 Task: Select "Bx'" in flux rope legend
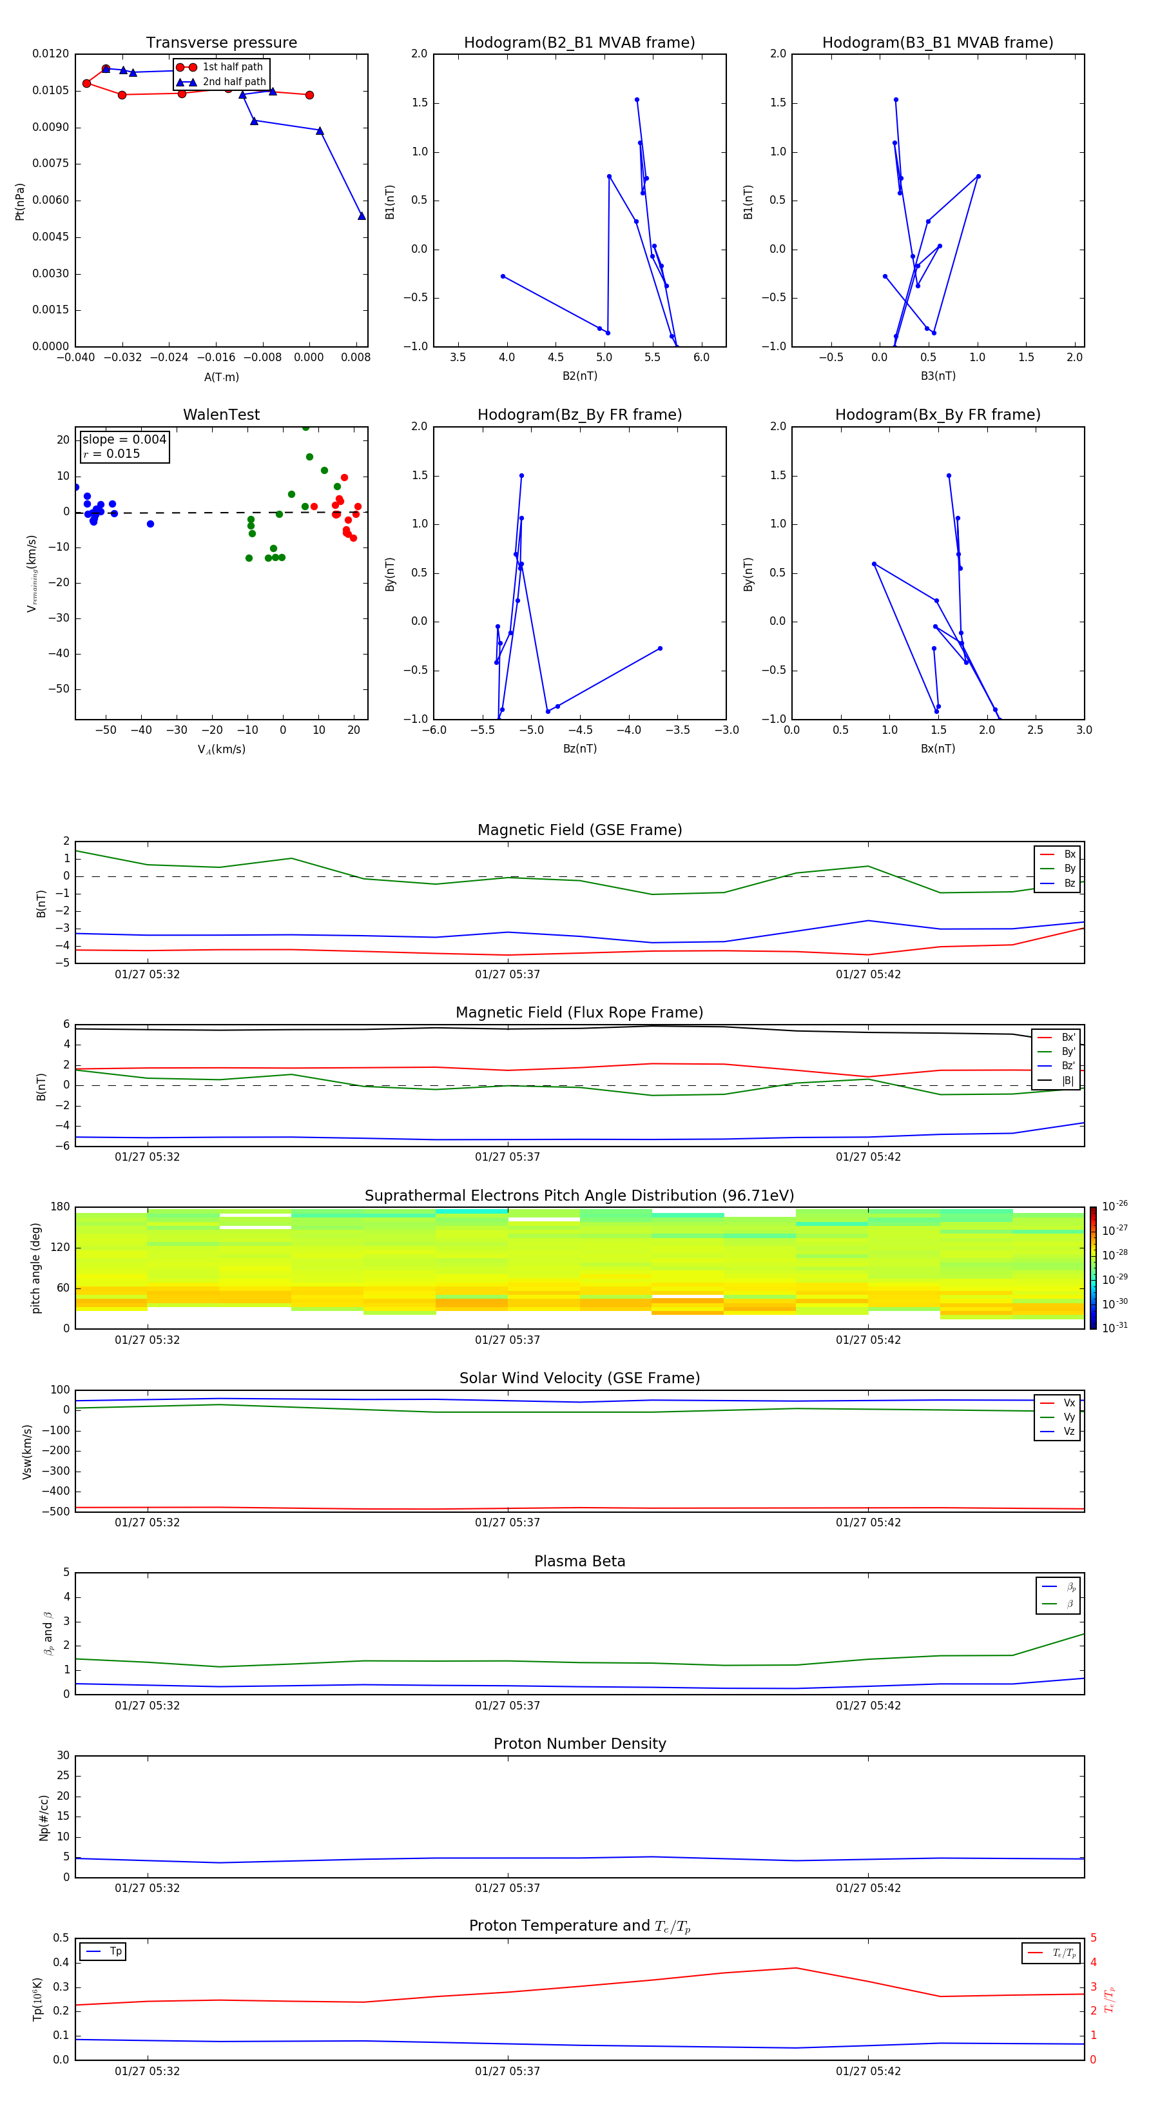pos(1057,1038)
